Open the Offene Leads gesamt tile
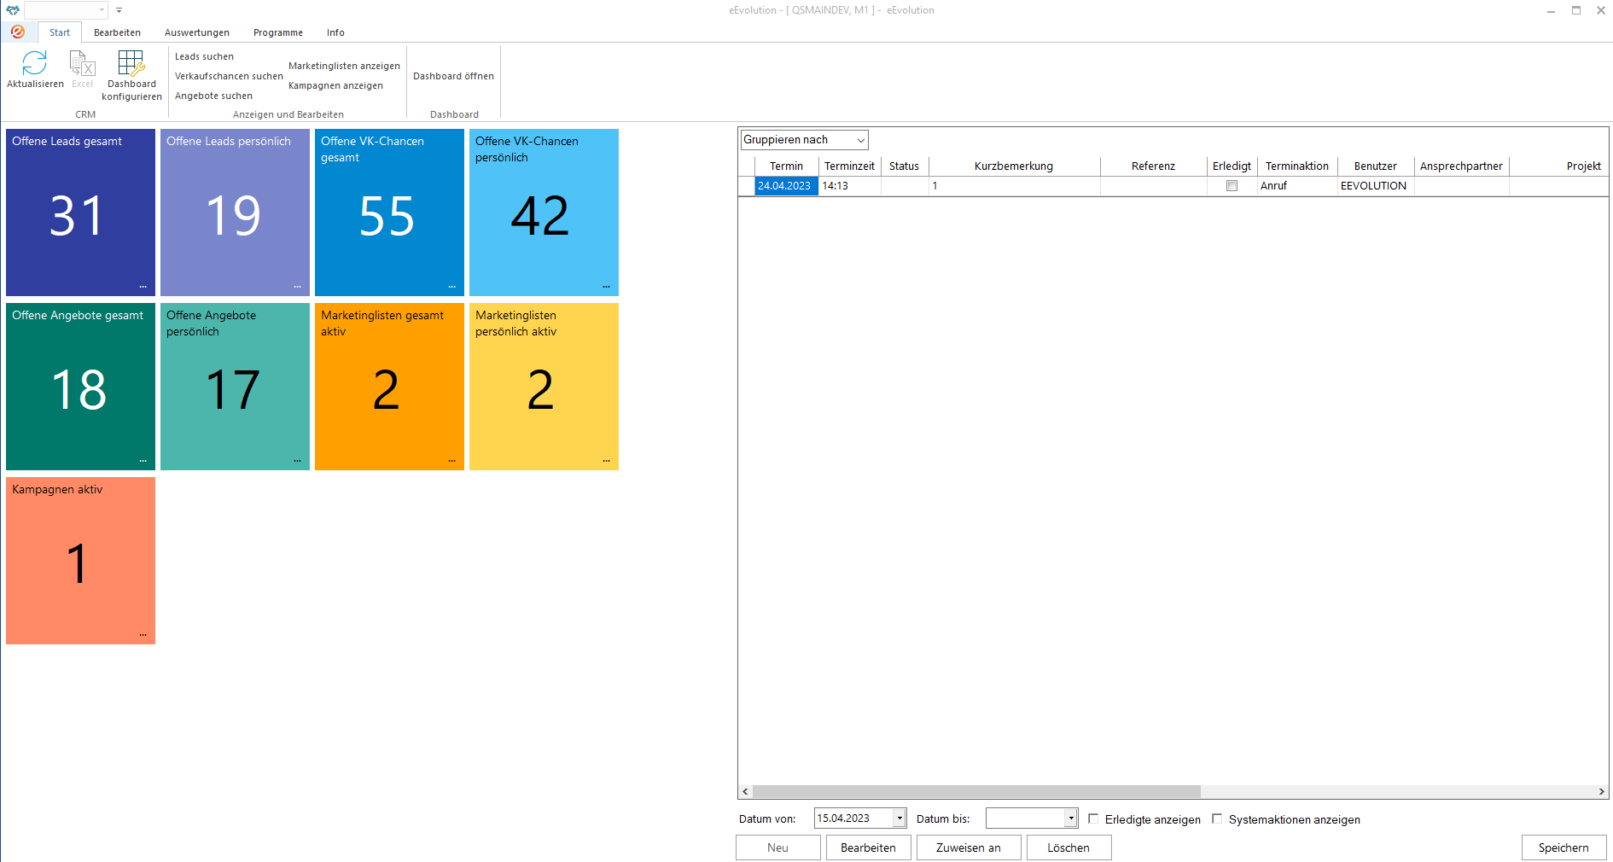 pos(80,213)
